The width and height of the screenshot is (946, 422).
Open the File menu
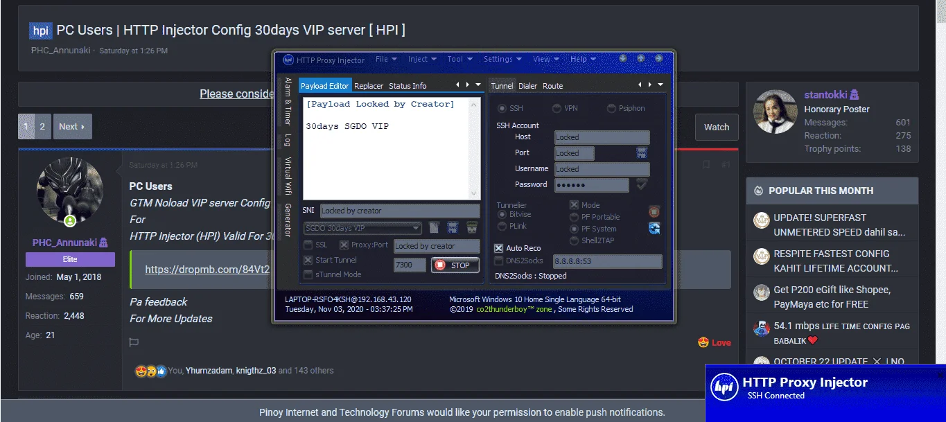pos(386,60)
